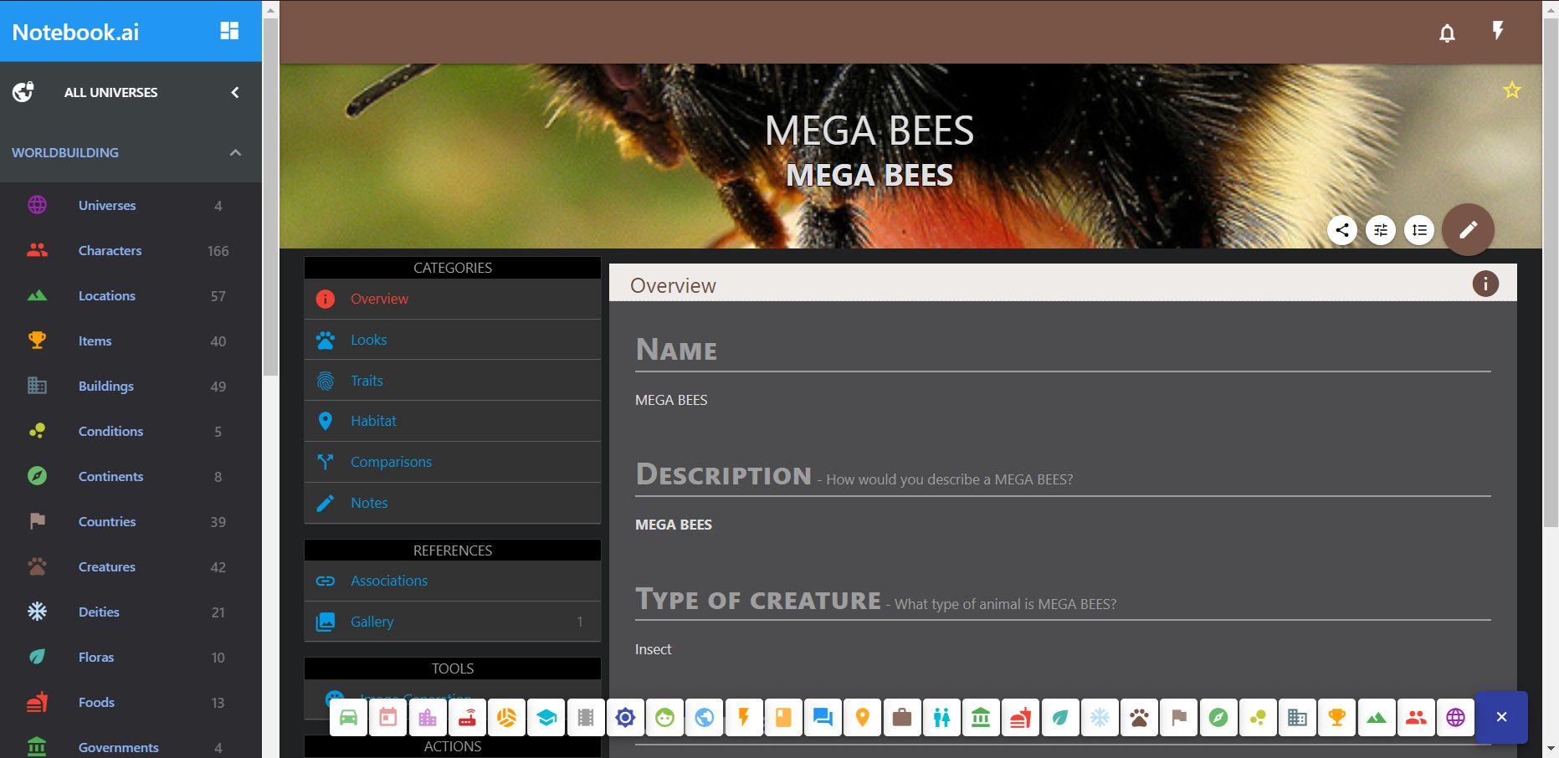1559x758 pixels.
Task: Click the pink calendar quick-create icon
Action: point(388,718)
